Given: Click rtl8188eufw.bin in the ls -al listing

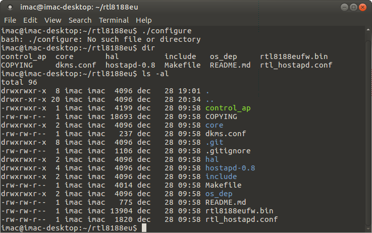Looking at the screenshot, I should [x=239, y=211].
